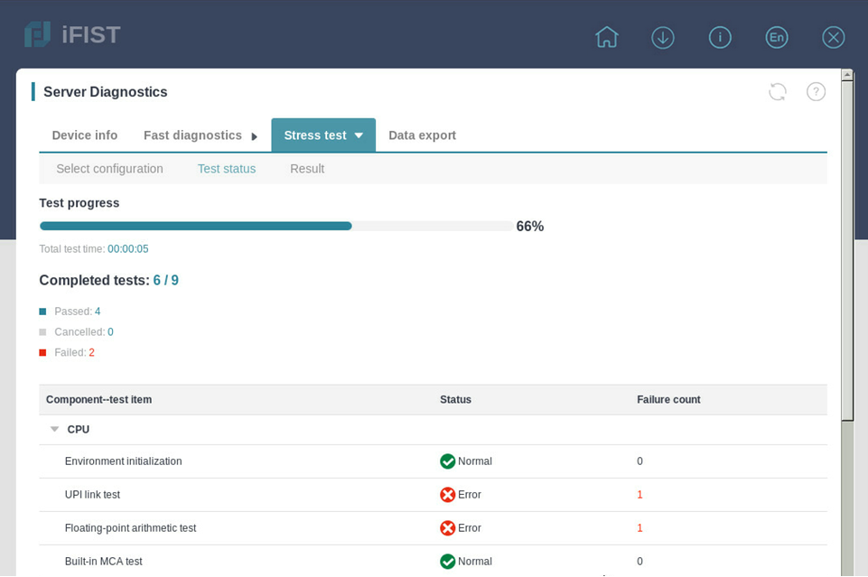Open the Test status sub-tab
868x577 pixels.
coord(227,169)
